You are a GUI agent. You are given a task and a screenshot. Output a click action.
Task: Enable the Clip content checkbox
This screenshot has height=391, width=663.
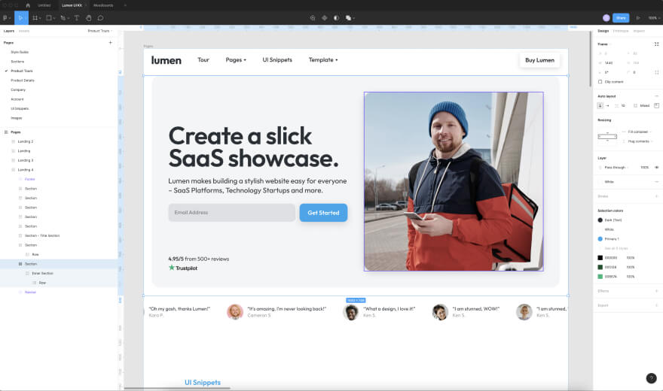600,81
